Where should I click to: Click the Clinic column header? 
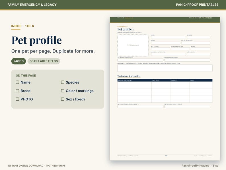[x=201, y=80]
